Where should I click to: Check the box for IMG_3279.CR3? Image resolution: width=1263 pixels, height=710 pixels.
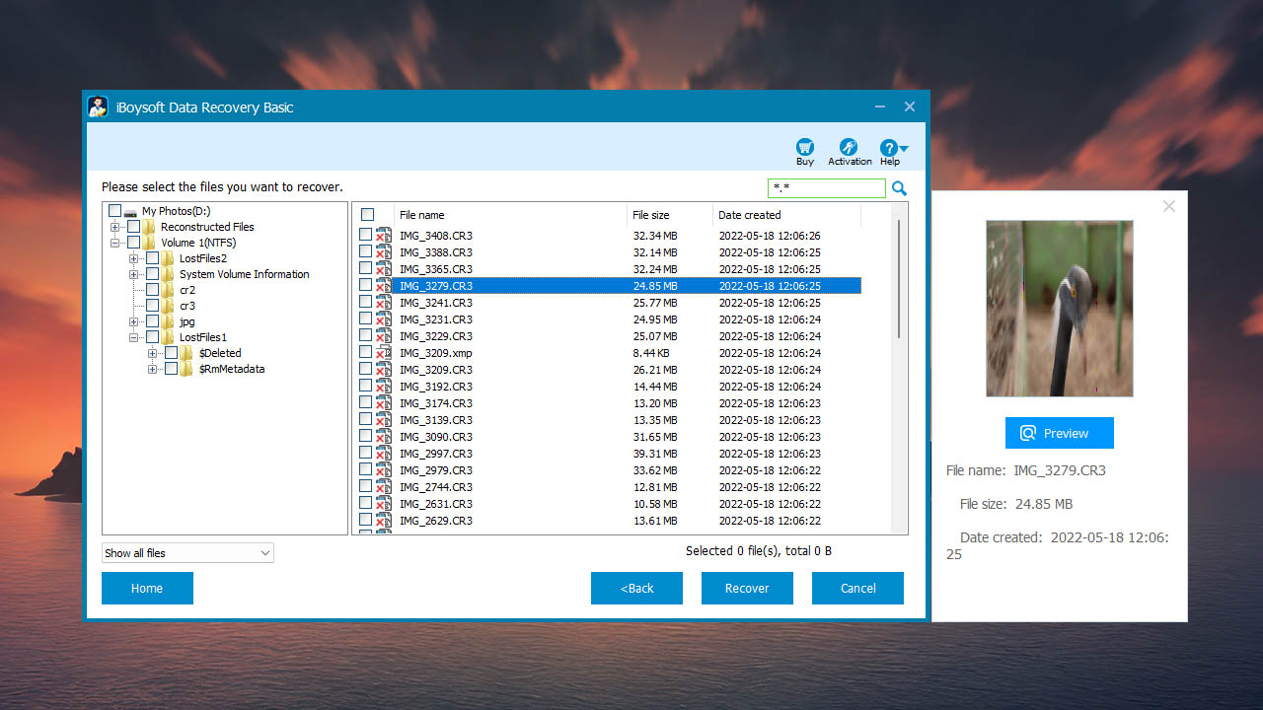point(365,285)
